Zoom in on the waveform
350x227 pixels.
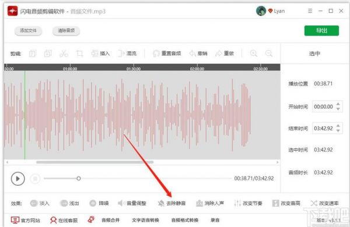click(x=254, y=54)
